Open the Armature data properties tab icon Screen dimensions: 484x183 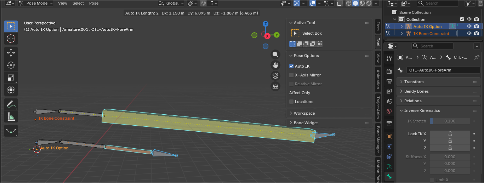pos(389,166)
